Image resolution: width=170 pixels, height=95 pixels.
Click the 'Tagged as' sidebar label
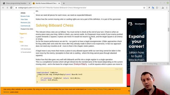[x=23, y=34]
